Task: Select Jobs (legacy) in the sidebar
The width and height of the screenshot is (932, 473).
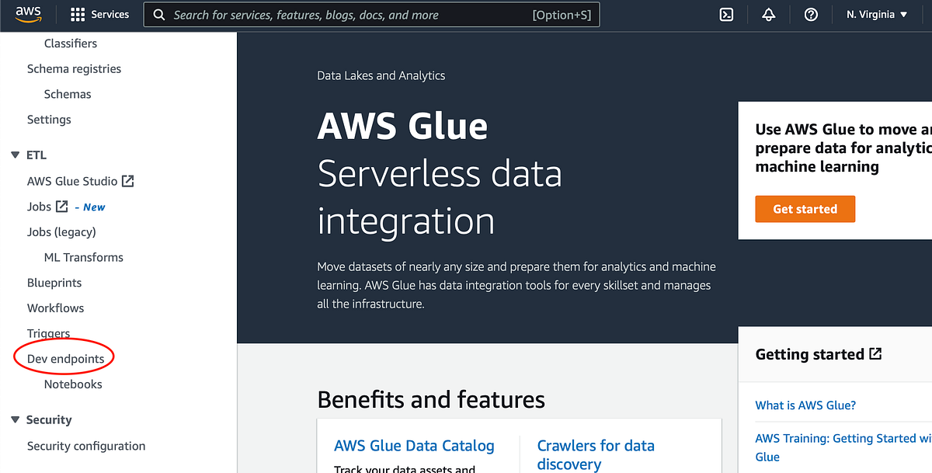Action: coord(60,231)
